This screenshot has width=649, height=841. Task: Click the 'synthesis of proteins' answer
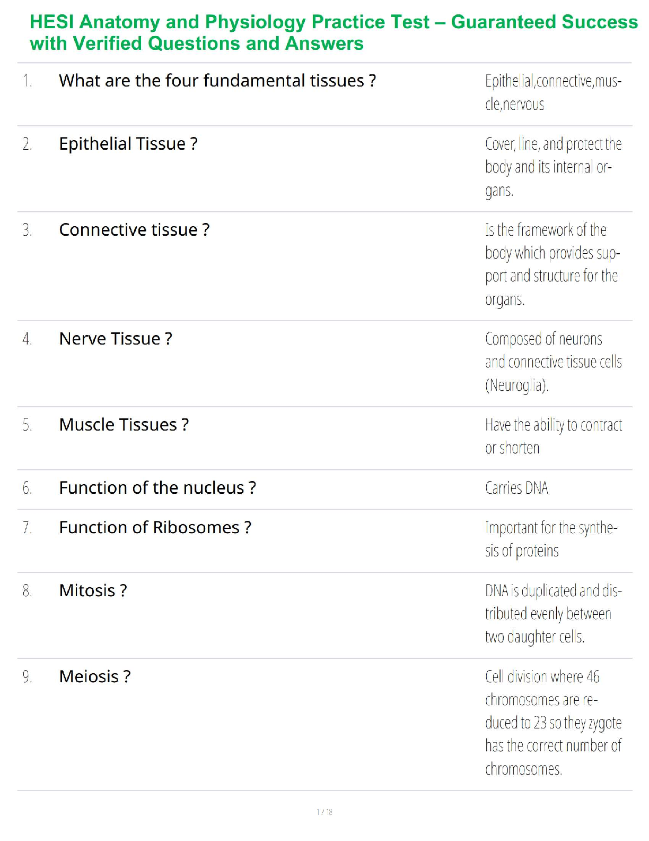pyautogui.click(x=550, y=539)
